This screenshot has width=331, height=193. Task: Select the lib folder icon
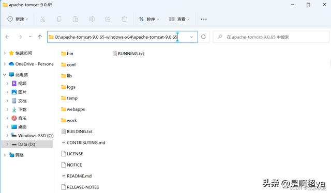pyautogui.click(x=64, y=76)
